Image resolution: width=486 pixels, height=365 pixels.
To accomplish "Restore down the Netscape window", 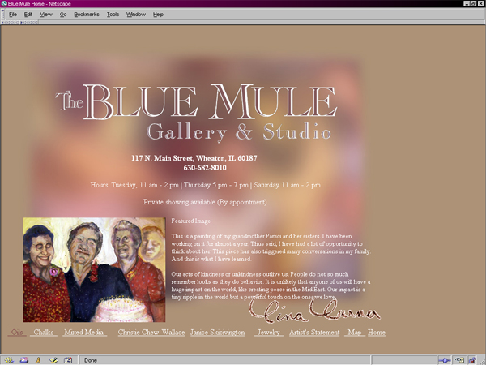I will [474, 4].
